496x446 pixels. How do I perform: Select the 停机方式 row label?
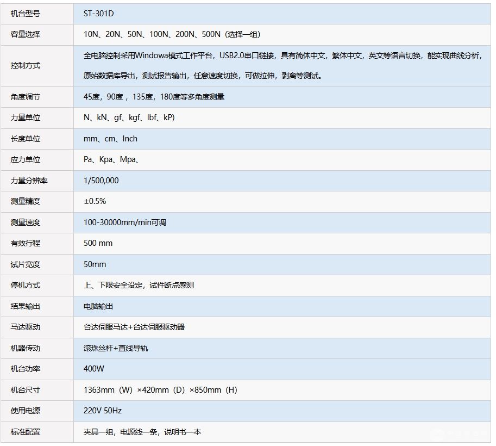26,285
